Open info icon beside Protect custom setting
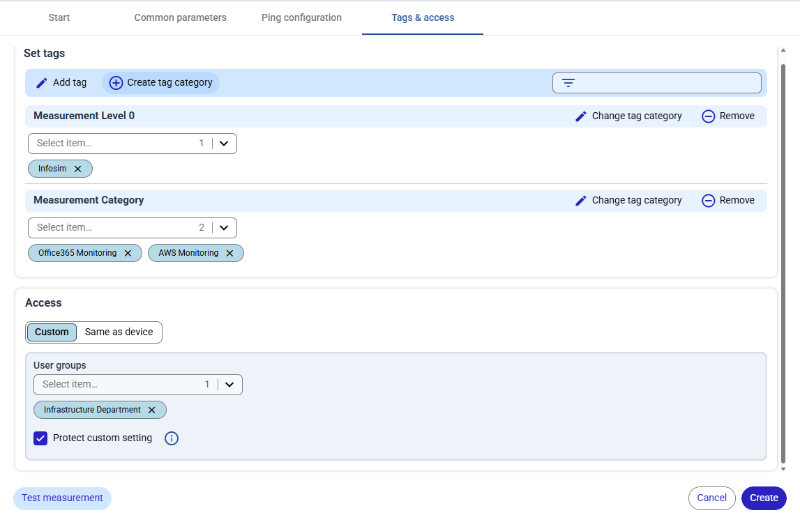 click(172, 438)
